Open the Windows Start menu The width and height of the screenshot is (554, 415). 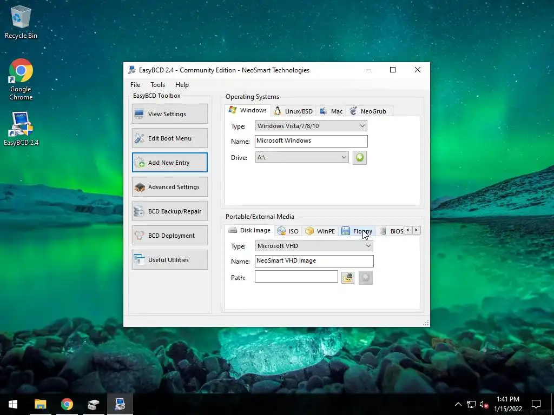13,404
